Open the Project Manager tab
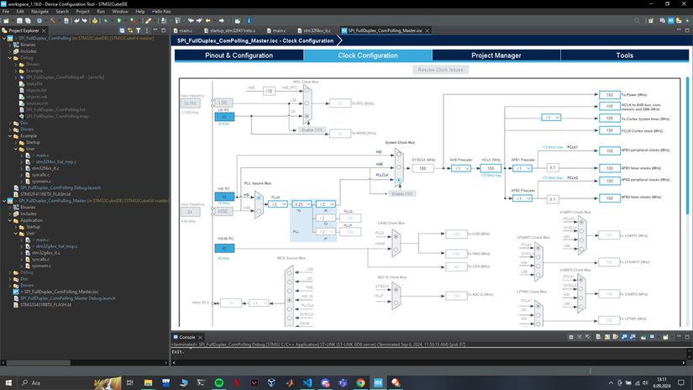Screen dimensions: 693x390 coord(496,55)
